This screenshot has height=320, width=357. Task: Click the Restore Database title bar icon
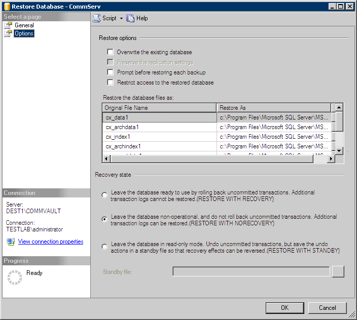point(7,7)
